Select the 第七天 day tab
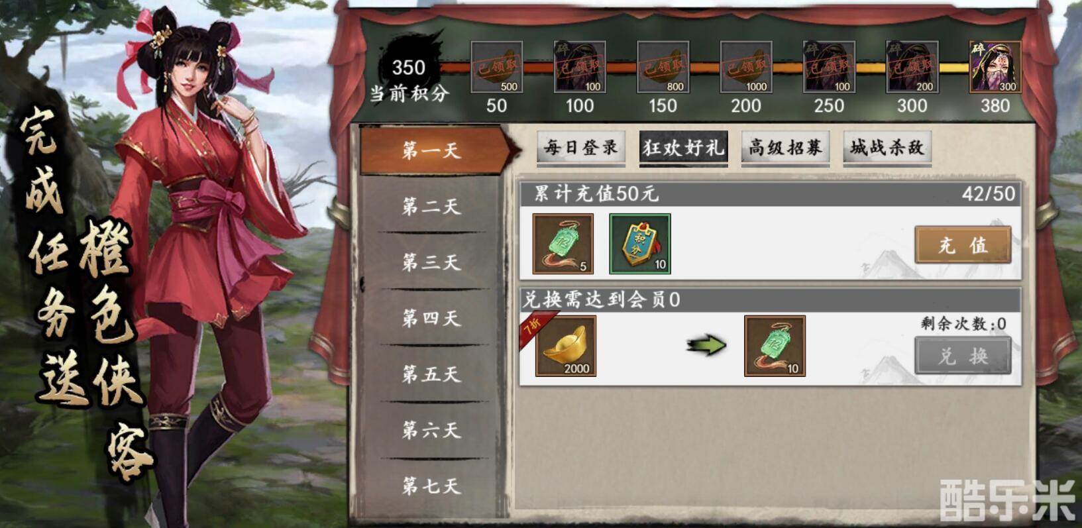Screen dimensions: 1082x528 [431, 486]
